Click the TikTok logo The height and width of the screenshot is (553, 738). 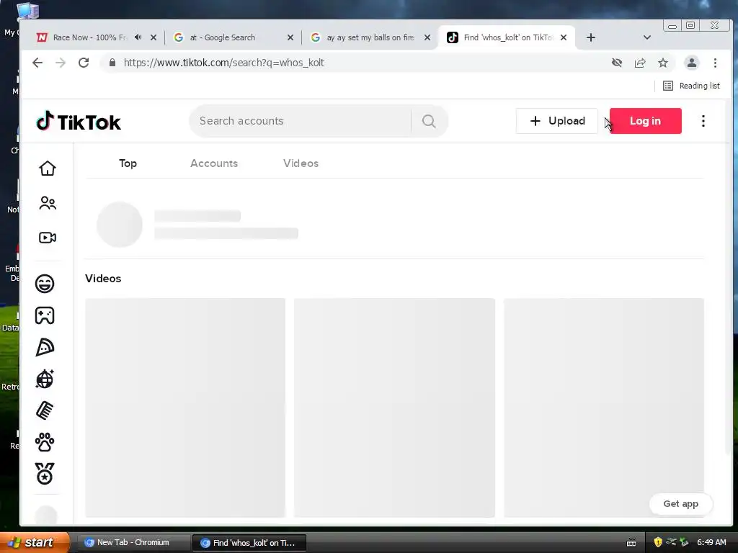pyautogui.click(x=79, y=121)
